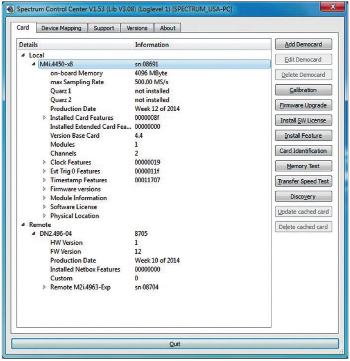Click Install SW License
Screen dimensions: 350x361
(303, 120)
